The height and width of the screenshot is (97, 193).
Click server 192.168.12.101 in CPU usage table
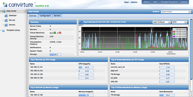[36, 67]
